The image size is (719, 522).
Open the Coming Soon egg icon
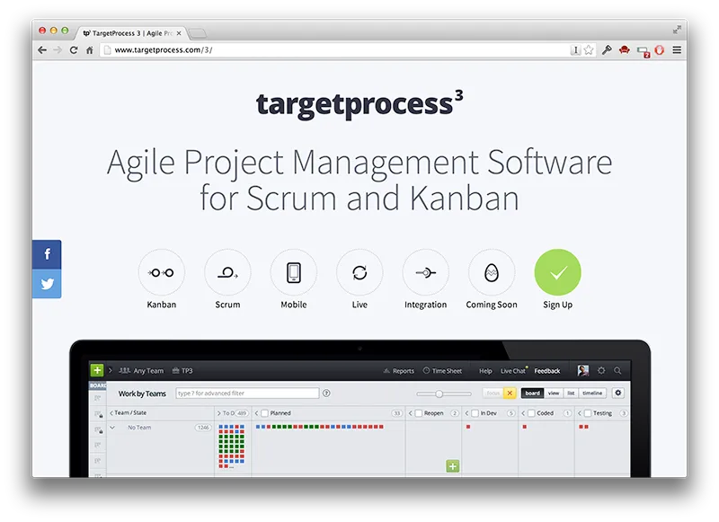(492, 272)
